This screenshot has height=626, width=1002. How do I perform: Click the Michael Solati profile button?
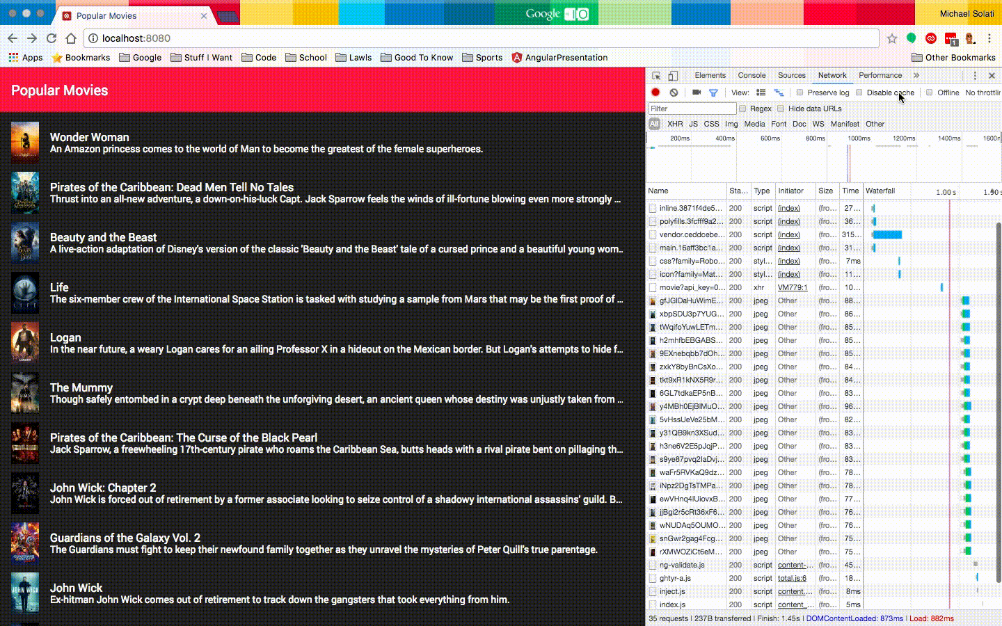(967, 14)
